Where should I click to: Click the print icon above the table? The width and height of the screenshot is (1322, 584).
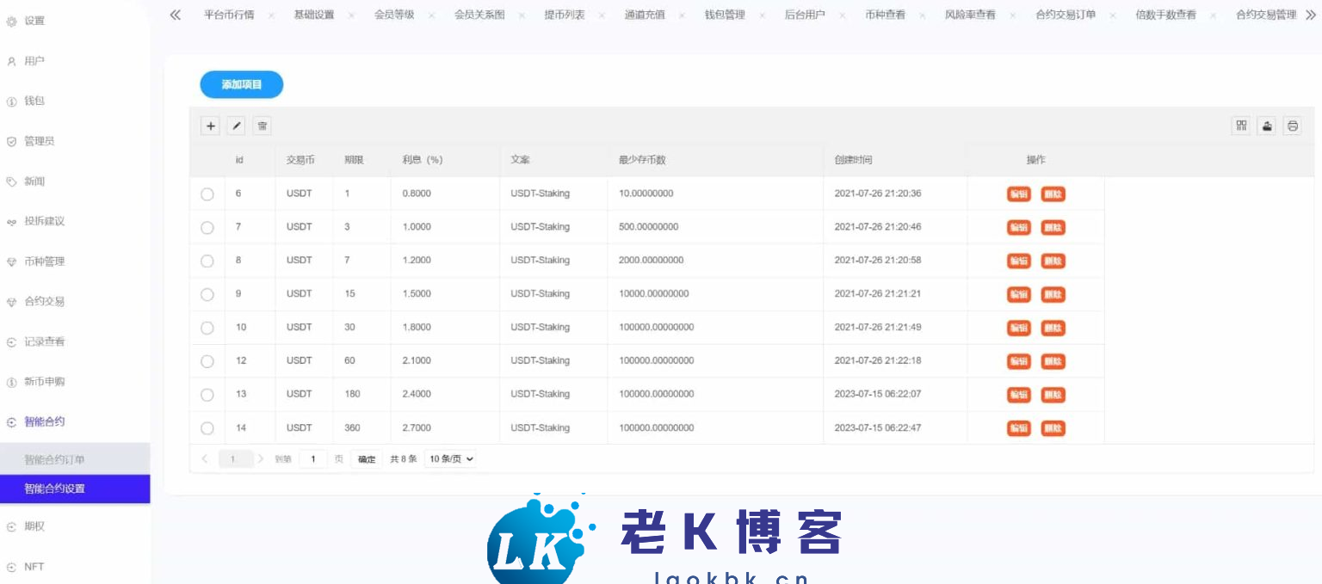[1293, 126]
